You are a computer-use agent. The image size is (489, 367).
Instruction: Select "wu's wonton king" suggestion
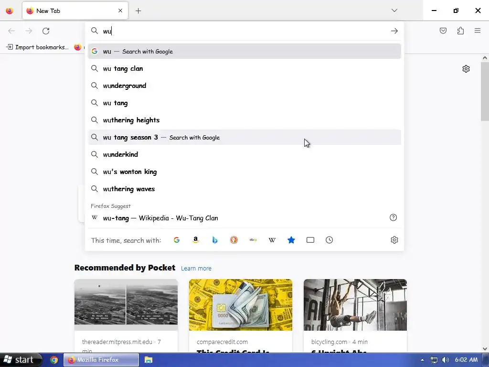pyautogui.click(x=244, y=172)
